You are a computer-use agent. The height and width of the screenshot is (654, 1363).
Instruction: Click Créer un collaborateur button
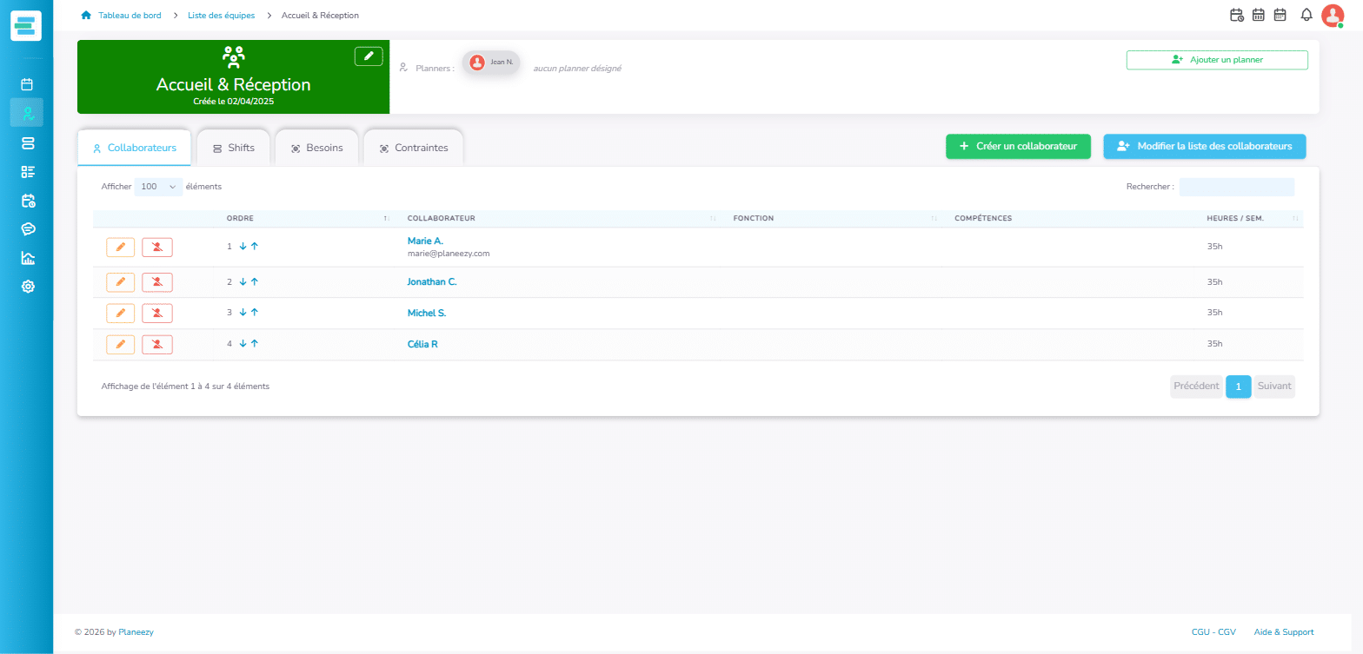(x=1018, y=147)
